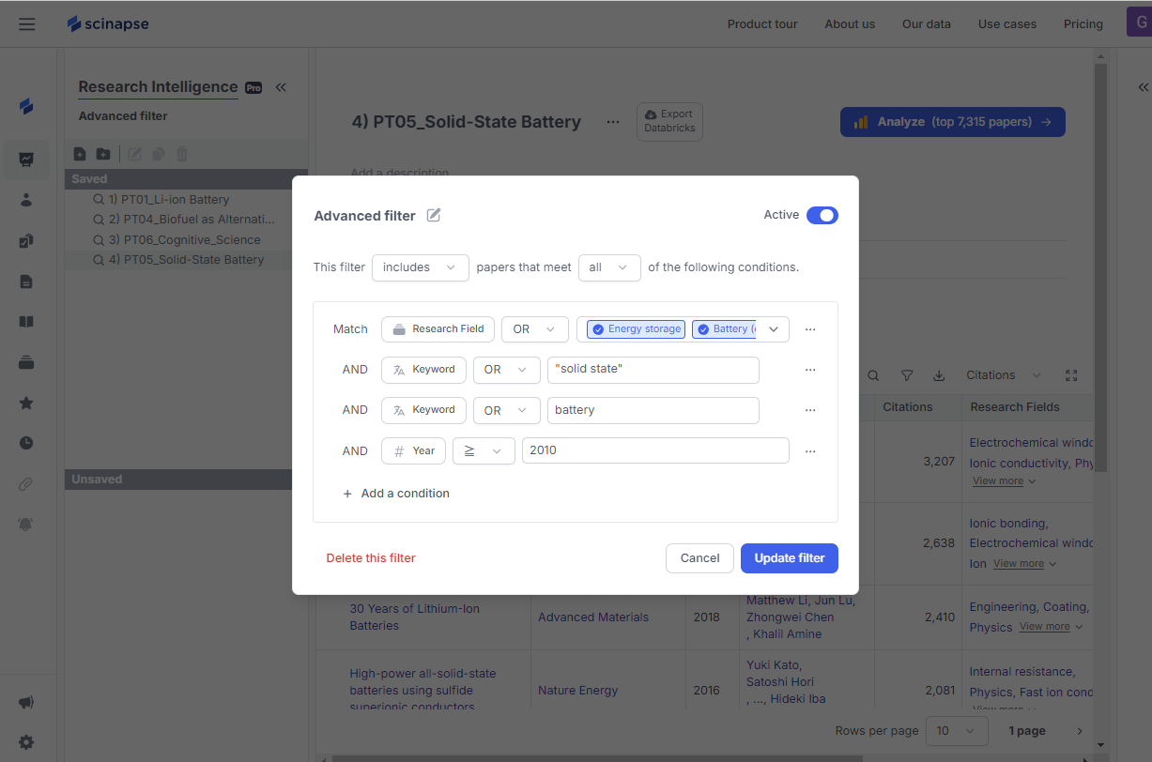Open the hamburger menu at top left
Image resolution: width=1152 pixels, height=762 pixels.
26,24
